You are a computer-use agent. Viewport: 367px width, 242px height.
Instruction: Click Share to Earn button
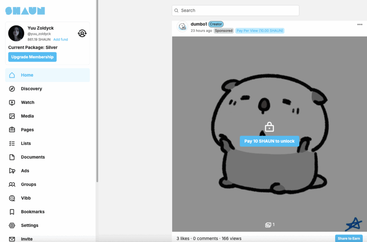349,238
